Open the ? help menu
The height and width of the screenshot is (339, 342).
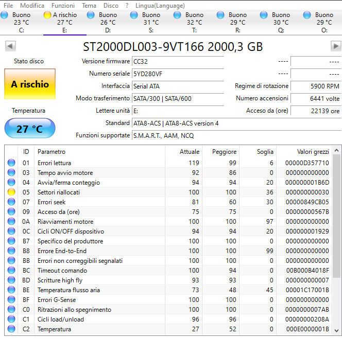coord(127,5)
